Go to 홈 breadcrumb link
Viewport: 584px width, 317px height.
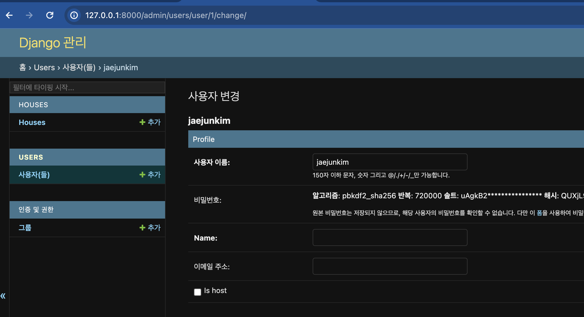[x=22, y=68]
